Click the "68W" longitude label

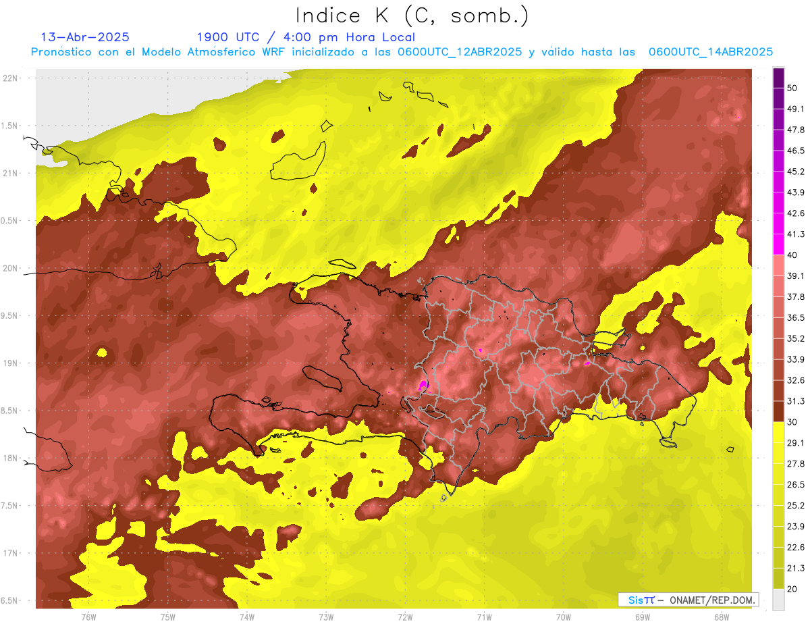722,617
